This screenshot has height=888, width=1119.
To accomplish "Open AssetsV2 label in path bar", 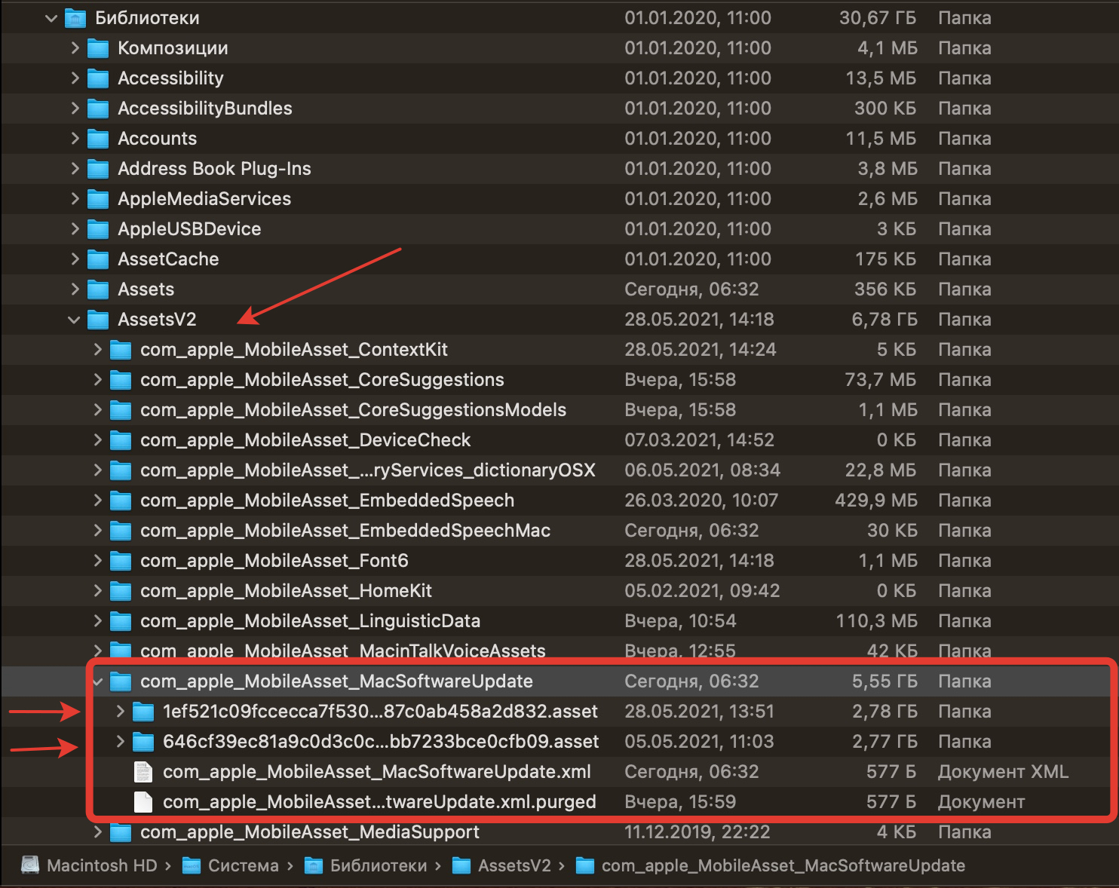I will coord(514,865).
